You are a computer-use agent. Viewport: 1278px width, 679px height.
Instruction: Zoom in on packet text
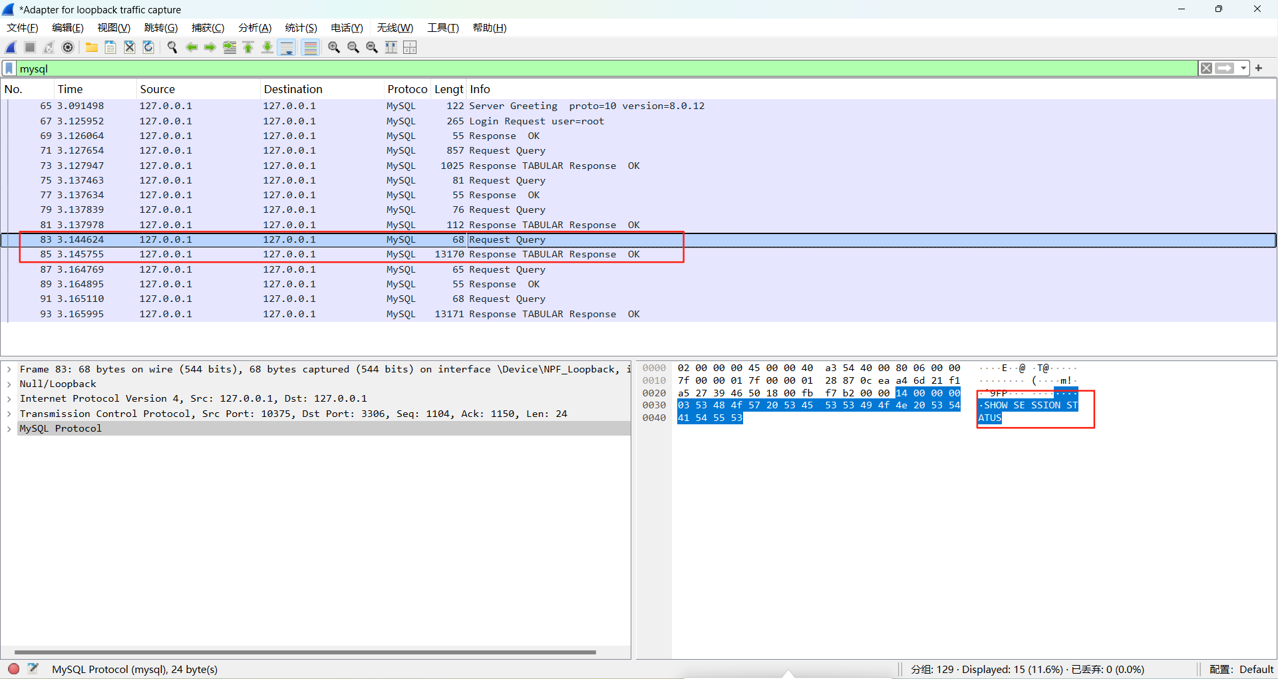pos(334,47)
